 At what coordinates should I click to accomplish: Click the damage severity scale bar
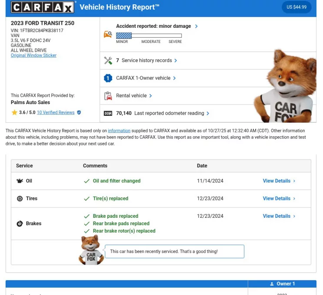[x=149, y=36]
